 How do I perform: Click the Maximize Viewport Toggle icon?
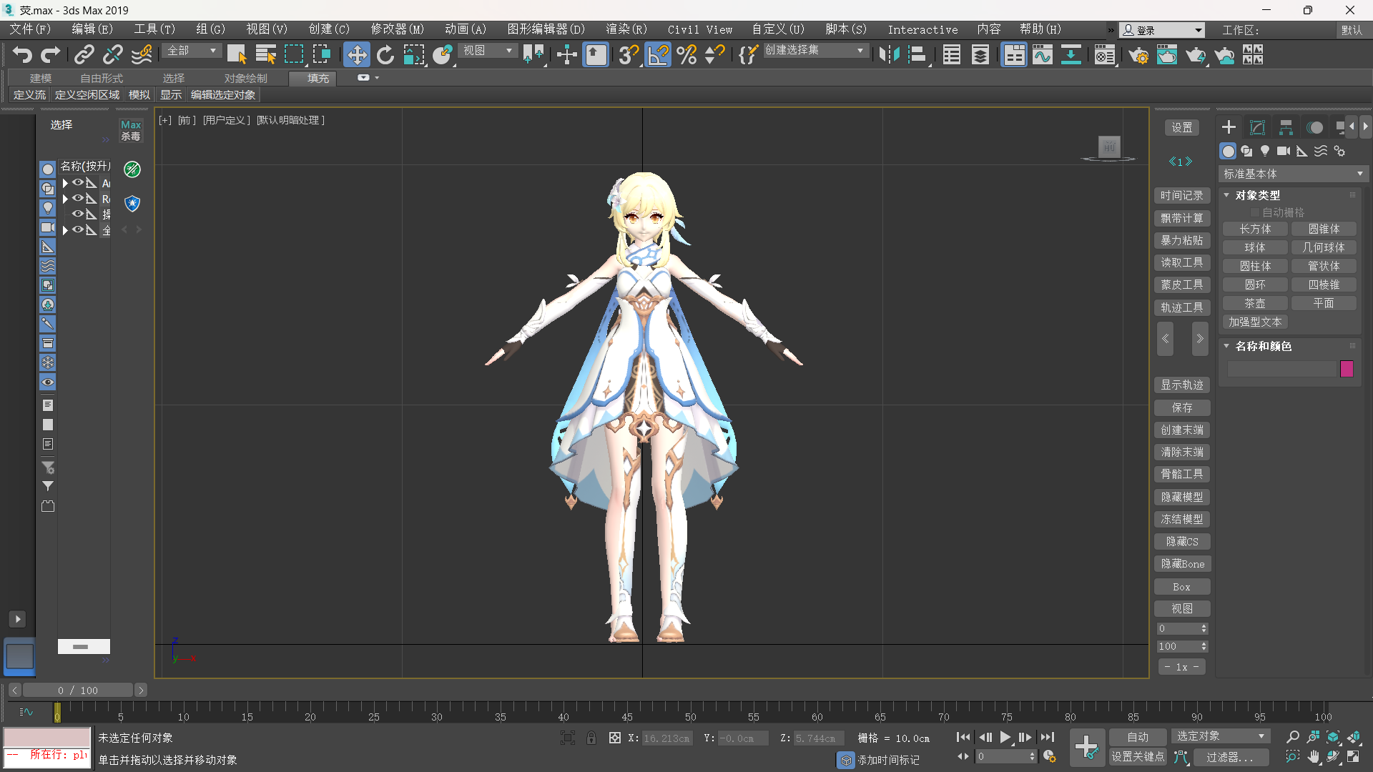pos(1354,756)
